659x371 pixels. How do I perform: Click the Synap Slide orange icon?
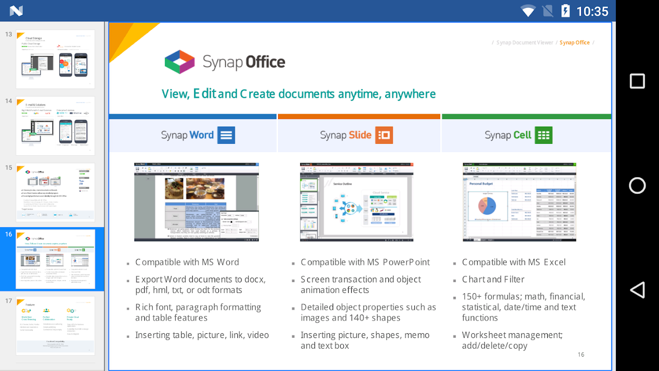pyautogui.click(x=384, y=135)
